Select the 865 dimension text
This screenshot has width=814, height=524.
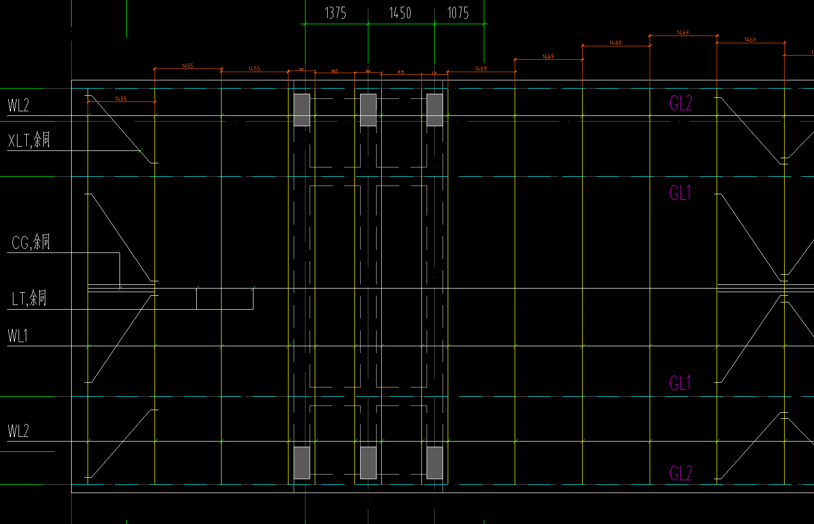[335, 71]
